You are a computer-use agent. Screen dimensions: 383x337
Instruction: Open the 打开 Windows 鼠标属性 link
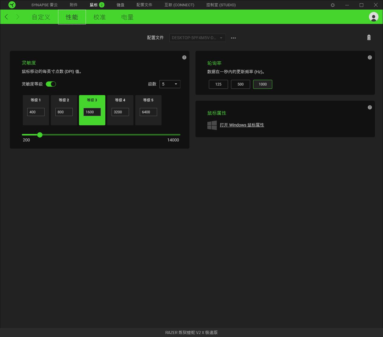coord(242,125)
